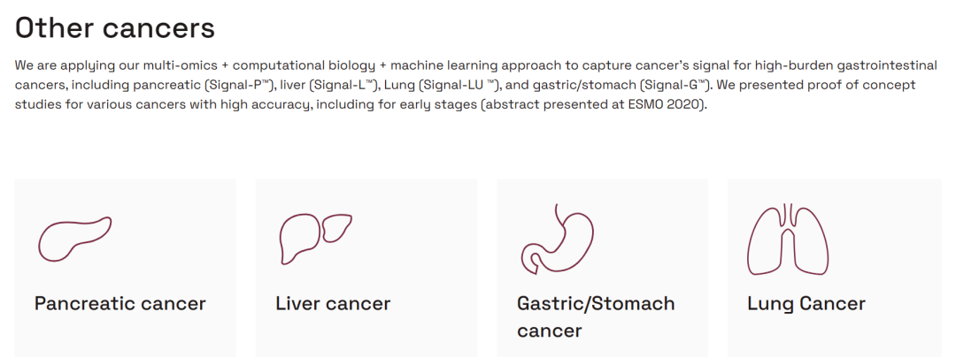Click the pancreas outline icon
Screen dimensions: 956x357
point(74,238)
